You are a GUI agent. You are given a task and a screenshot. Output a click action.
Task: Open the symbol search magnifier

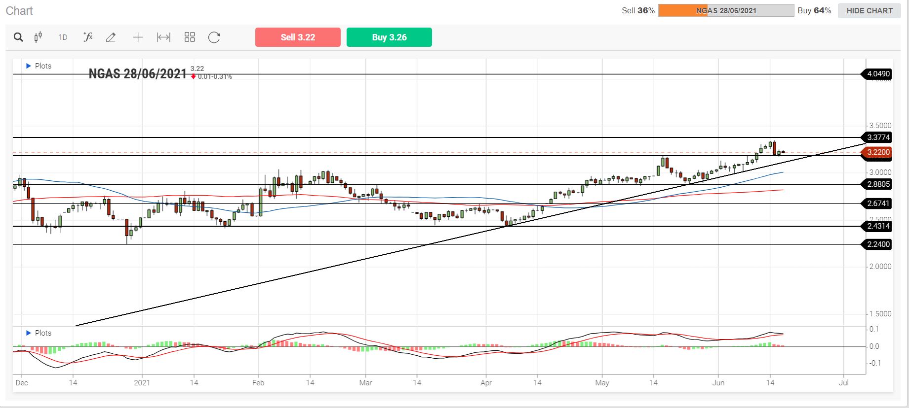click(x=18, y=37)
